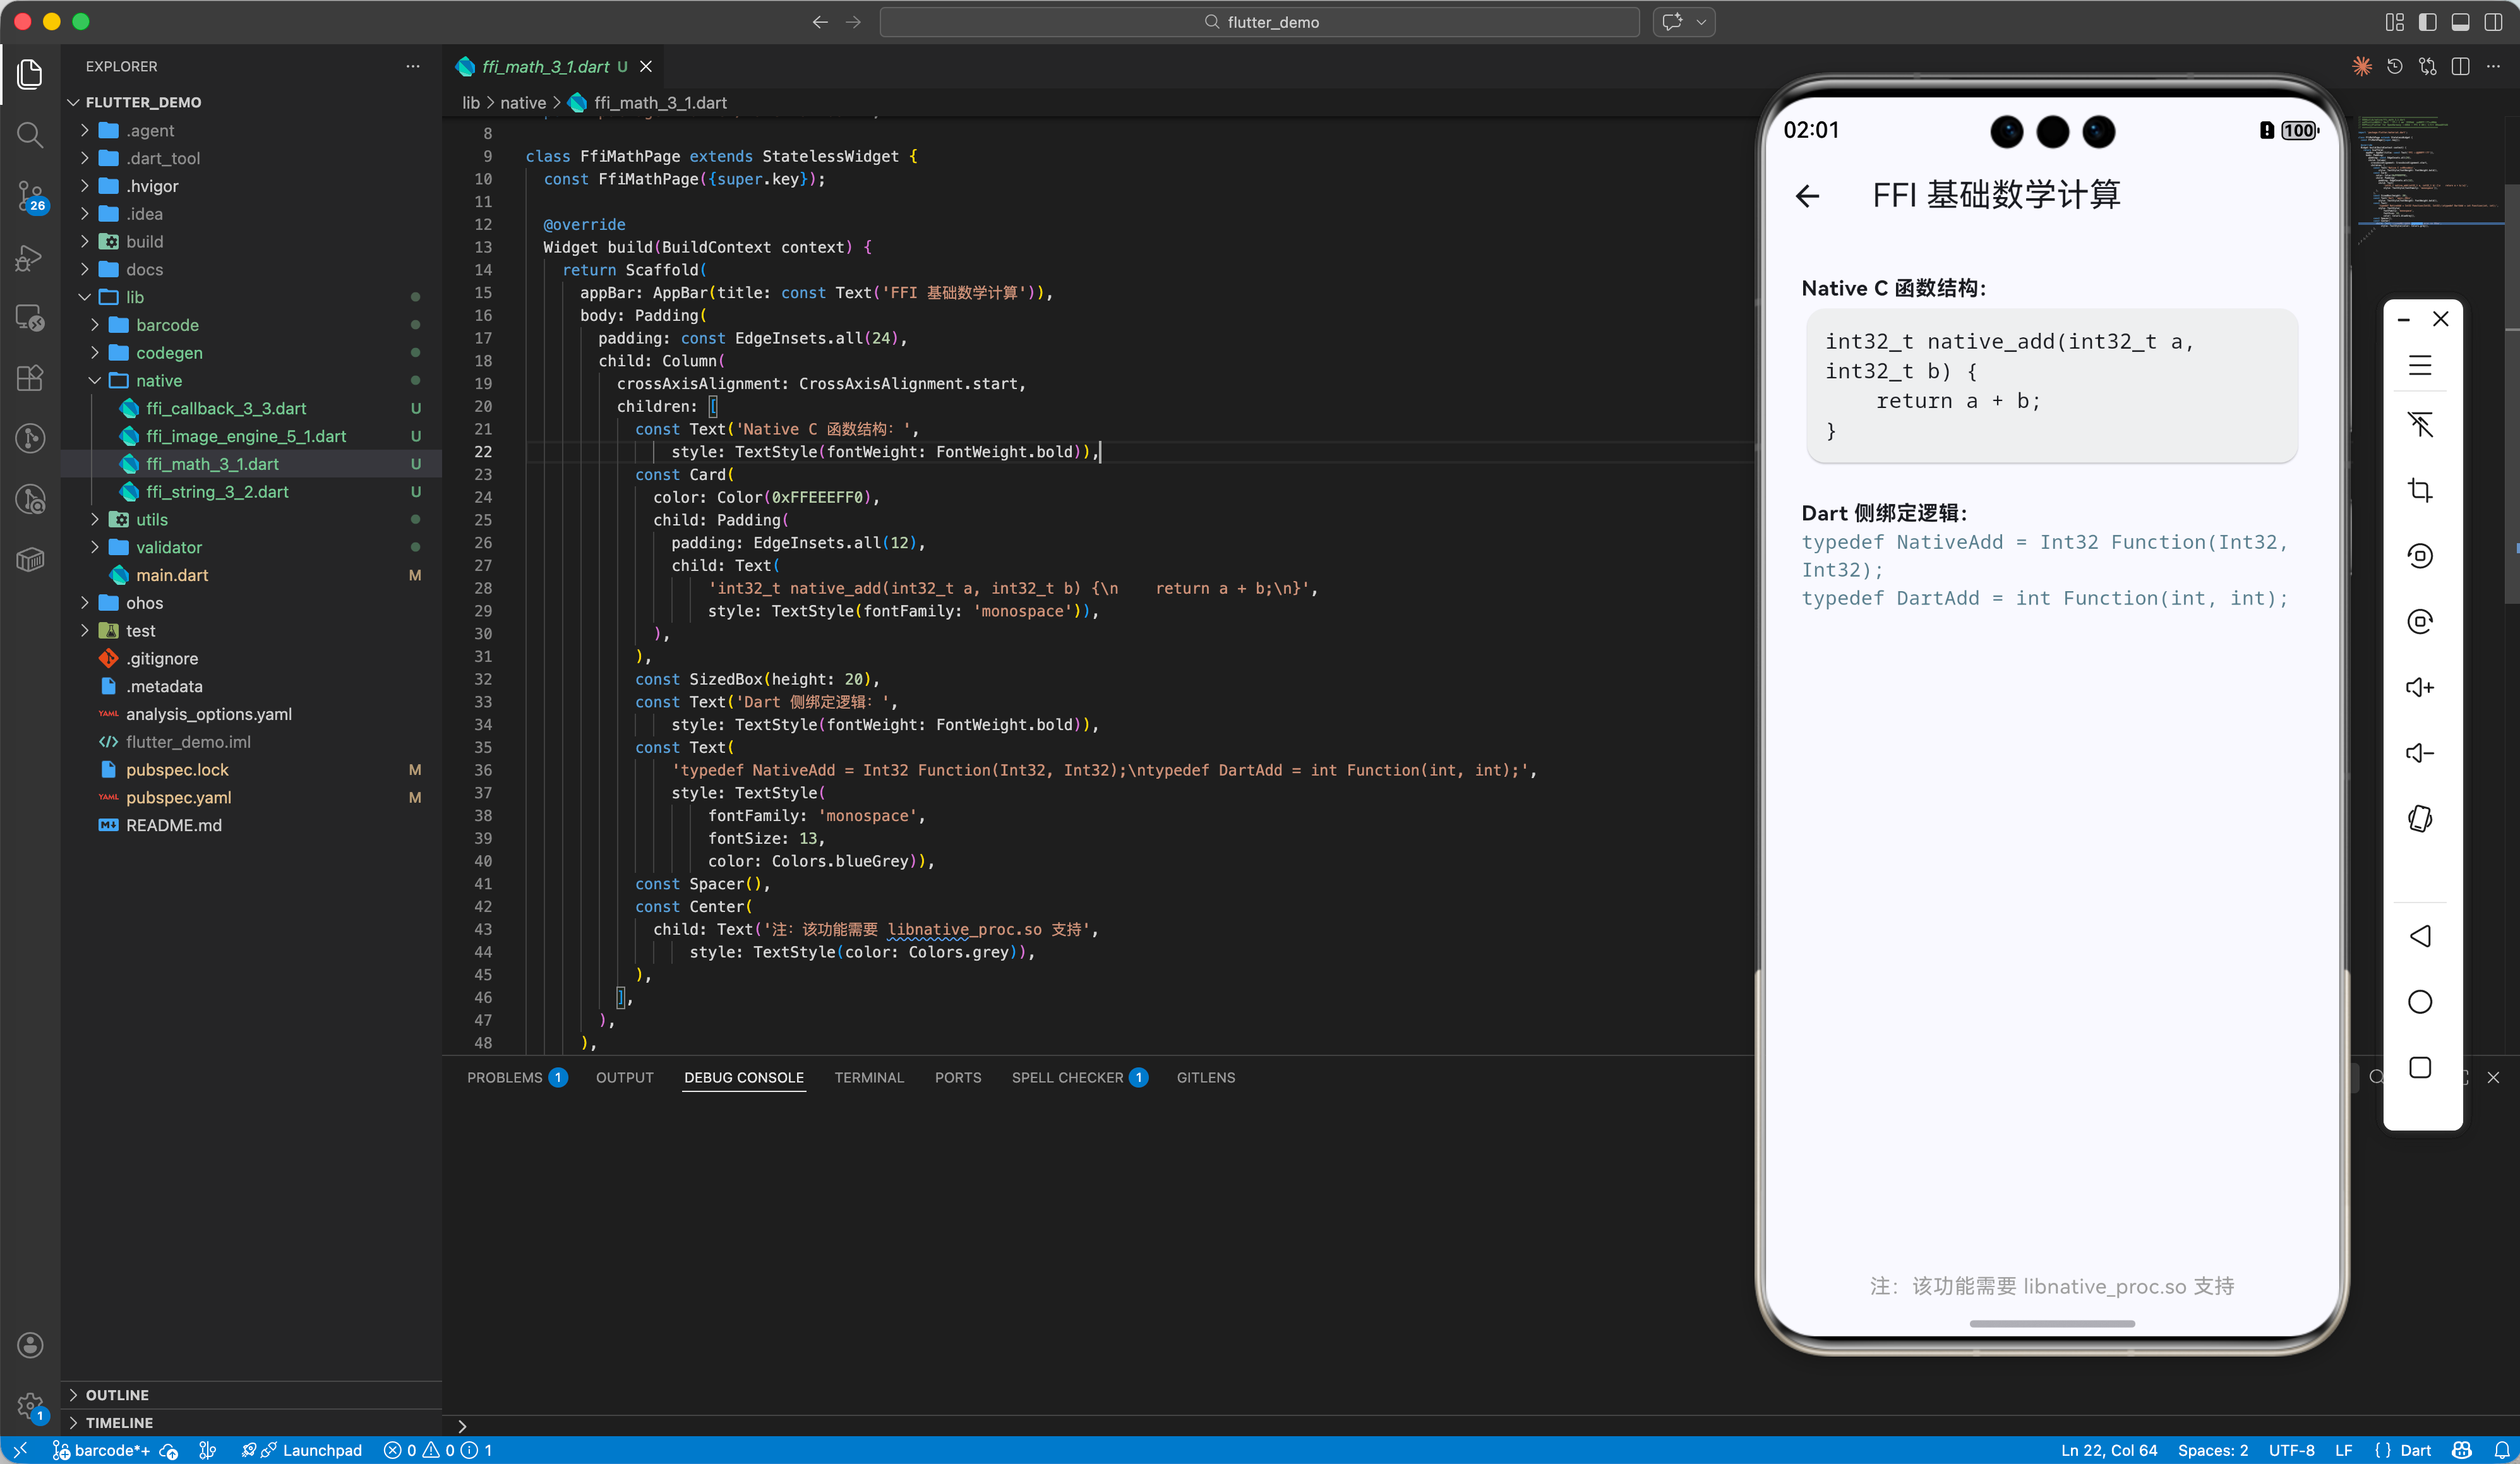Viewport: 2520px width, 1464px height.
Task: Toggle primary side bar layout button
Action: (x=2427, y=22)
